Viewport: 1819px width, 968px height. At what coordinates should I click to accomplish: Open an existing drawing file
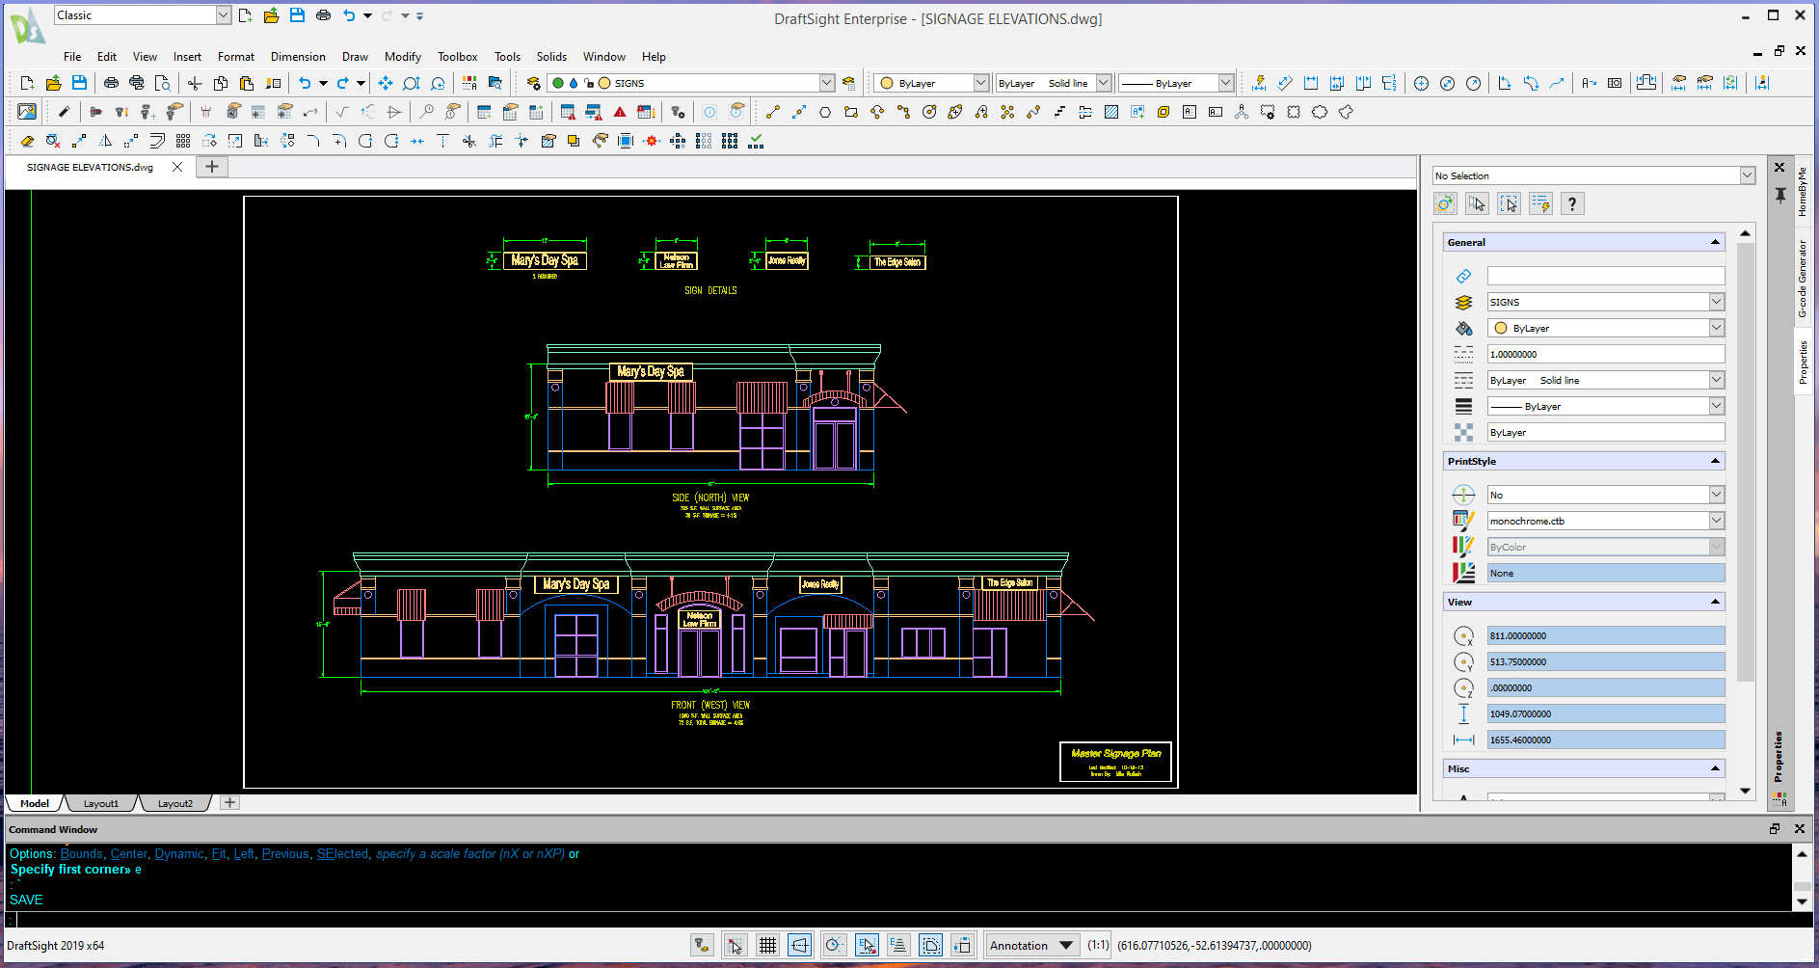click(x=53, y=83)
